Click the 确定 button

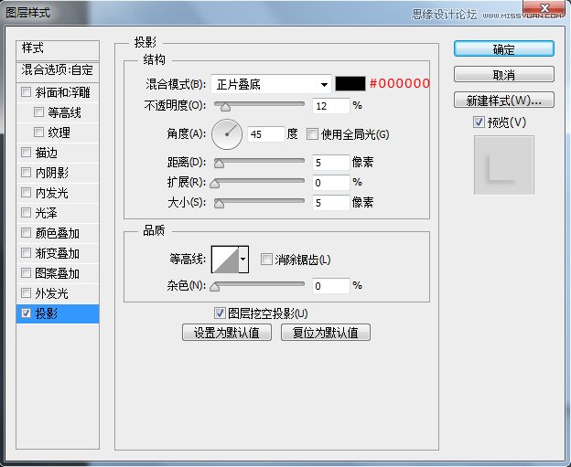click(504, 48)
